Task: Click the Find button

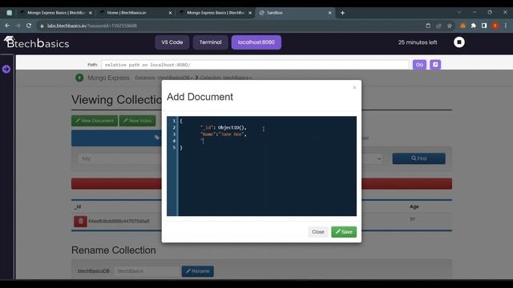Action: (418, 158)
